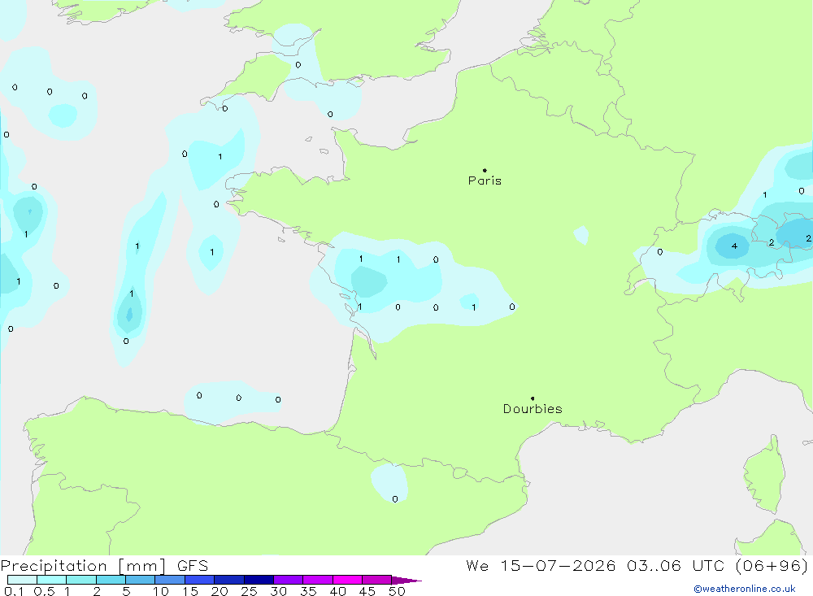Screen dimensions: 813x596
Task: Pick the purple legend swatch between 30 and 35
Action: (288, 580)
